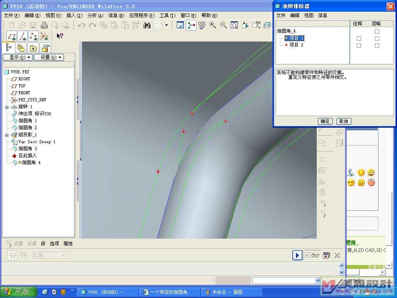Select 项目 2 in troubleshooter list
Viewport: 397px width, 298px height.
(296, 45)
